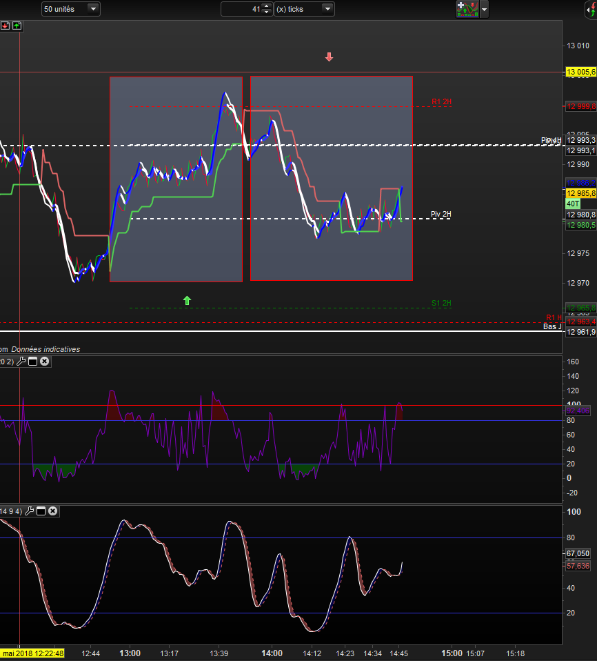Open settings wrench of upper indicator panel
The width and height of the screenshot is (597, 661).
point(21,362)
